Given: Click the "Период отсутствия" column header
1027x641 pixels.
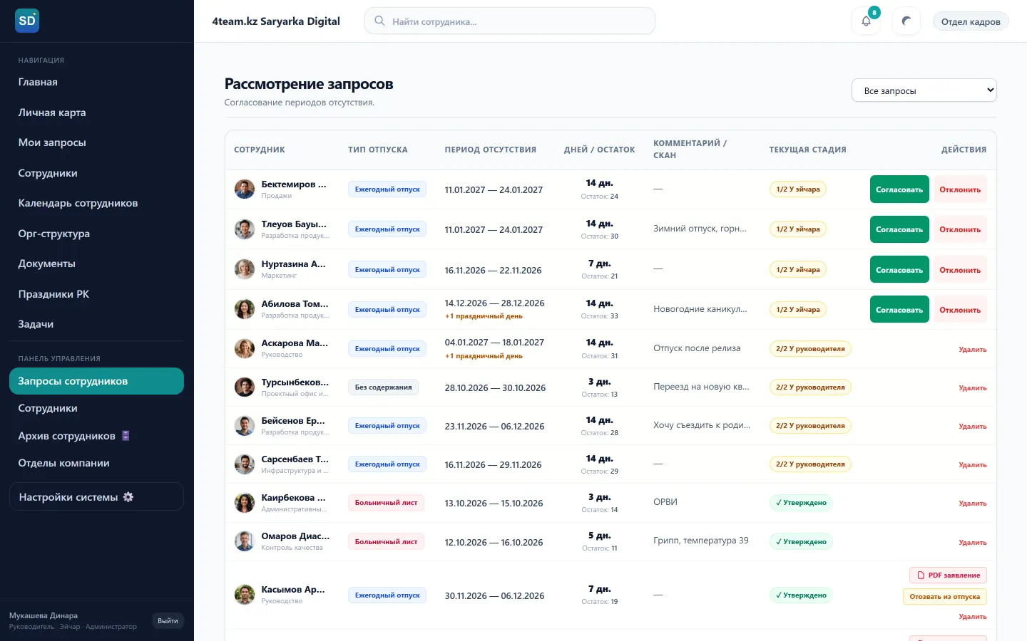Looking at the screenshot, I should click(491, 150).
